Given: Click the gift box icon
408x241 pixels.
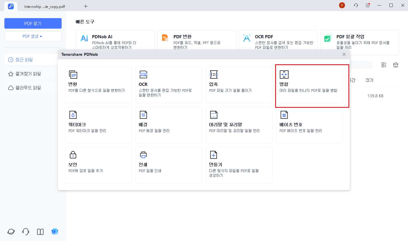Looking at the screenshot, I should coord(55,232).
